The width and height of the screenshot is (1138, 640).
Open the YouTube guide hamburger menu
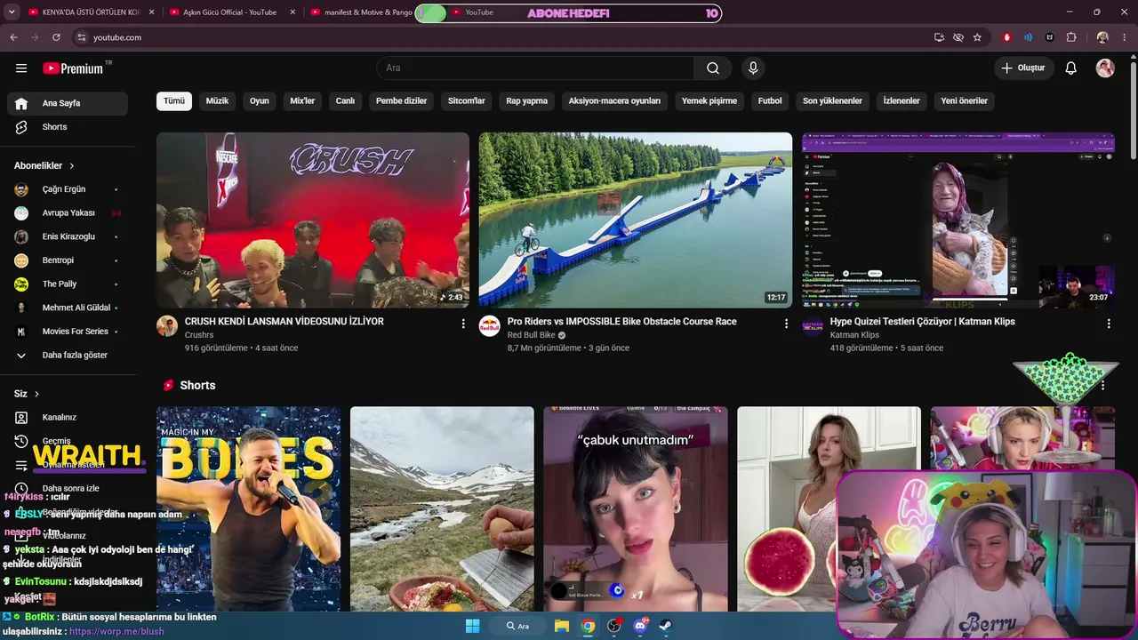(21, 68)
